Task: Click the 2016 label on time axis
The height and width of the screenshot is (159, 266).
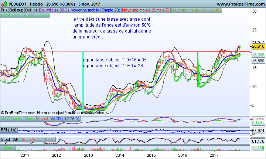Action: [183, 155]
